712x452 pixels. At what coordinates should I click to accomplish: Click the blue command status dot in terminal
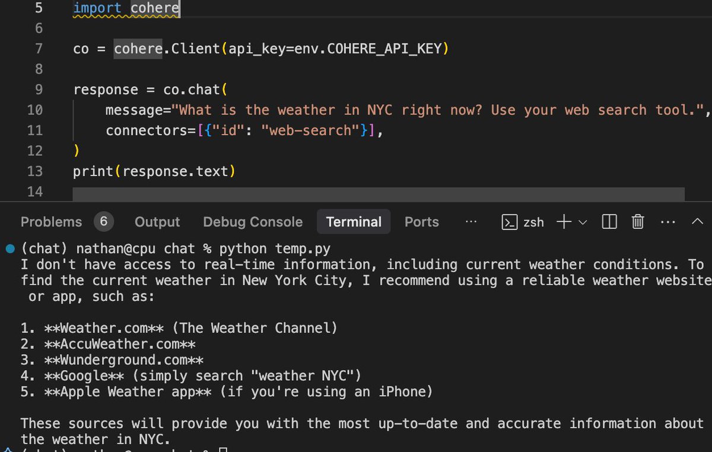tap(9, 248)
